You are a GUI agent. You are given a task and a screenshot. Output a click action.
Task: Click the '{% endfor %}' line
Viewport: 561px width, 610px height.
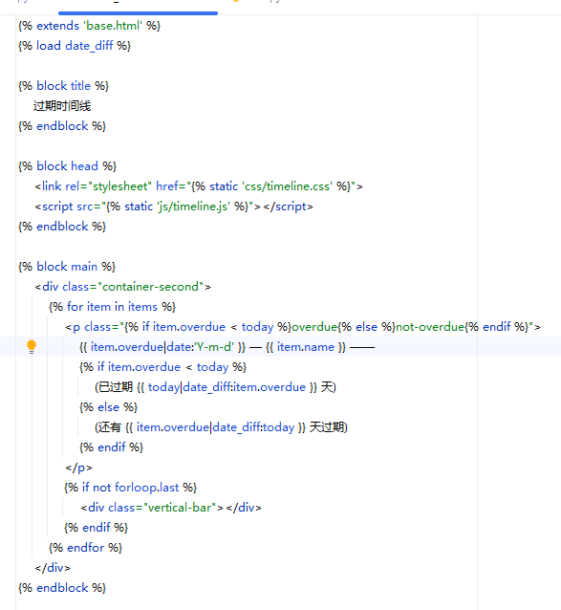click(x=85, y=548)
